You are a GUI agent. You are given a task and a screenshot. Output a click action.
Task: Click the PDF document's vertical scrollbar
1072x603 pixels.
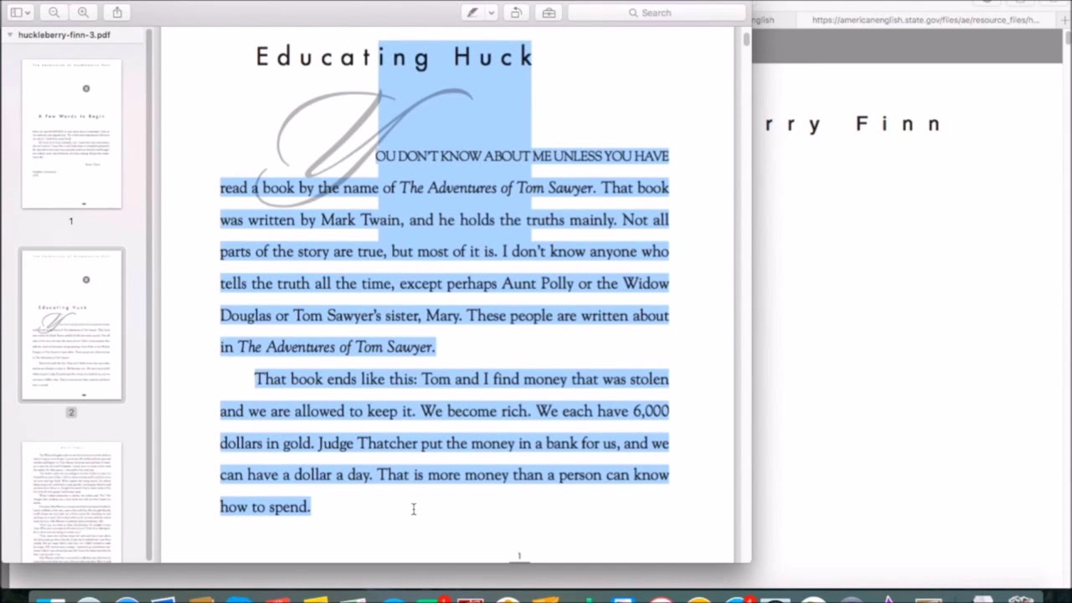(x=745, y=39)
